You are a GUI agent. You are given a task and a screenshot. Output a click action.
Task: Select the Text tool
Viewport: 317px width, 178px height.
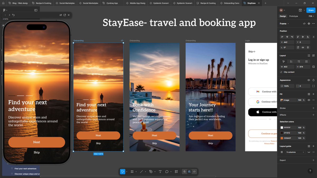point(160,171)
